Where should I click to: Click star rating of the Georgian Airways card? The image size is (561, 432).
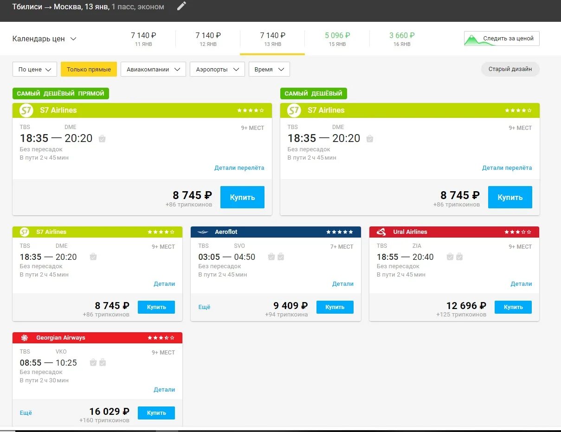coord(161,338)
